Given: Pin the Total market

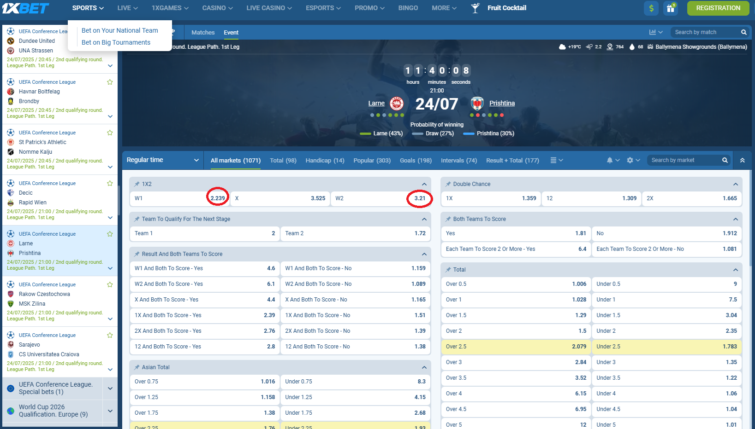Looking at the screenshot, I should pos(448,270).
